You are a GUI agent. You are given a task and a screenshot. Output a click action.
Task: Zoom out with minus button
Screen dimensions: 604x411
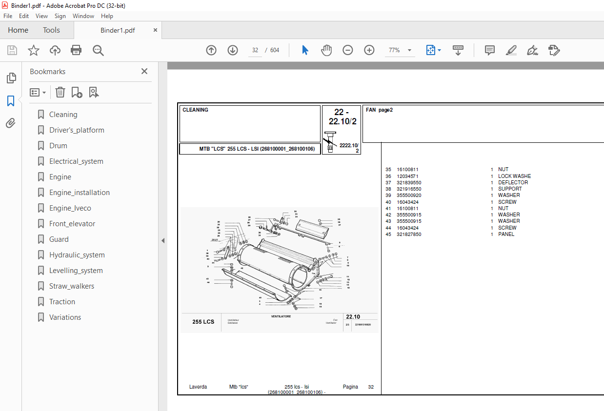click(x=348, y=50)
